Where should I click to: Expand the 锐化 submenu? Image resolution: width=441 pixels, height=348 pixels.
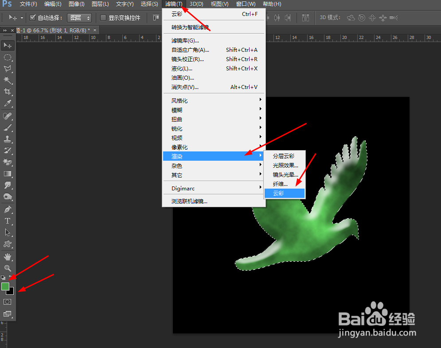tap(214, 129)
